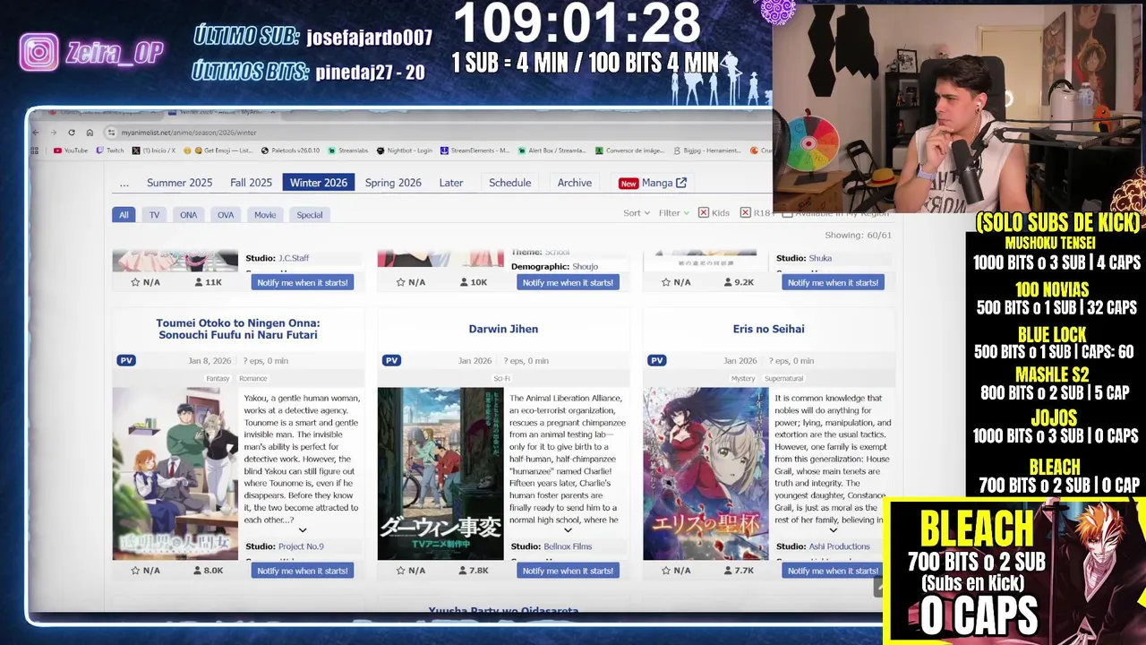Image resolution: width=1146 pixels, height=645 pixels.
Task: Open the YouTube bookmark
Action: click(x=71, y=150)
